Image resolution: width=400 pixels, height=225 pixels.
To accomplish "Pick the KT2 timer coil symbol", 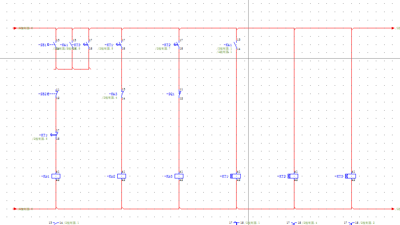I will point(294,176).
